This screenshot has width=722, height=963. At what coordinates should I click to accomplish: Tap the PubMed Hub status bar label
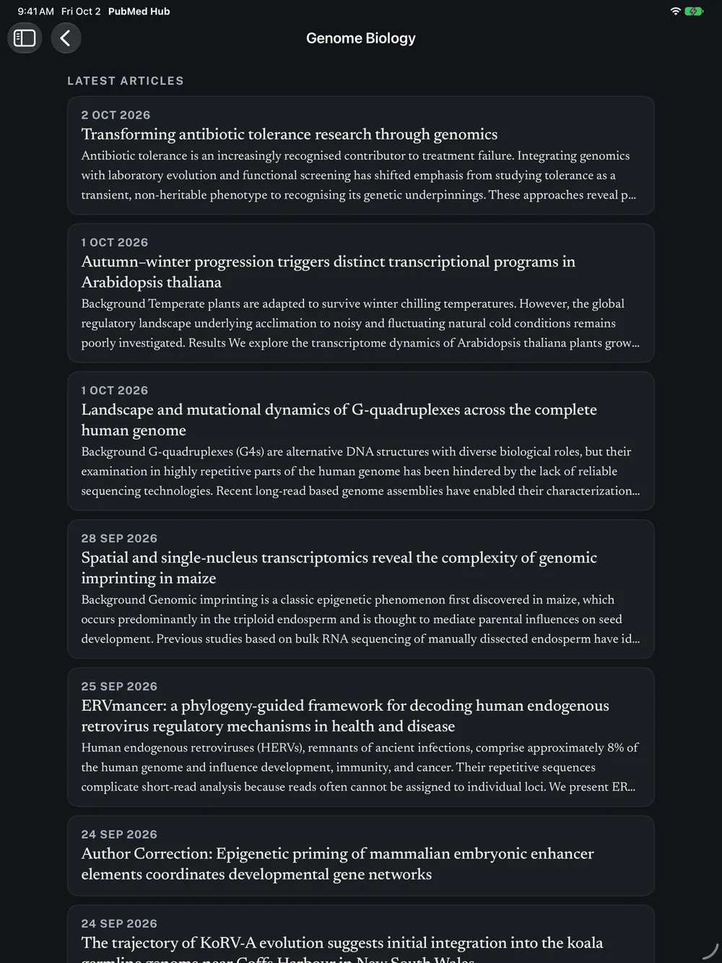(139, 12)
